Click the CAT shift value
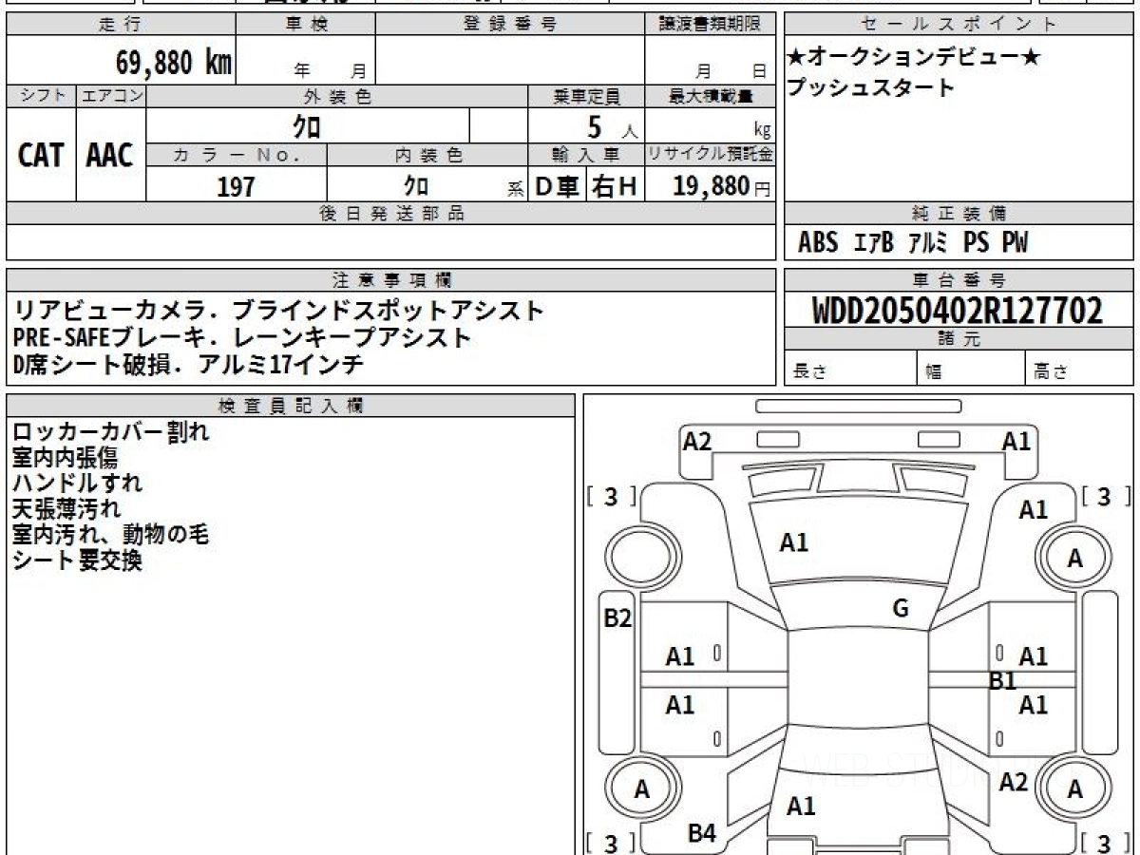The height and width of the screenshot is (855, 1140). (42, 155)
